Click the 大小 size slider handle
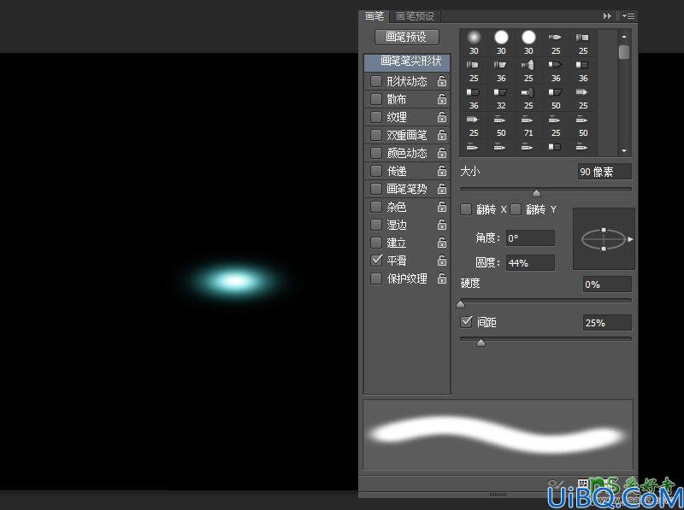The height and width of the screenshot is (510, 684). tap(537, 193)
